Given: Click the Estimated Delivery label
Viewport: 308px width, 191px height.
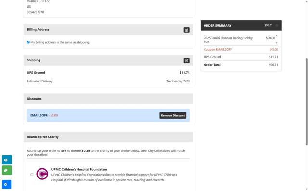Looking at the screenshot, I should [39, 81].
